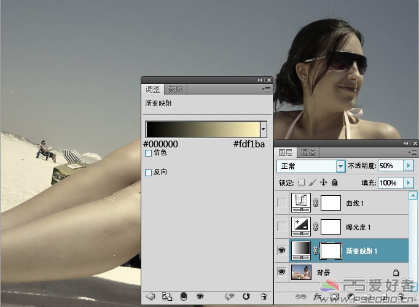Open the gradient preset dropdown arrow
Viewport: 419px width, 307px height.
(x=263, y=129)
